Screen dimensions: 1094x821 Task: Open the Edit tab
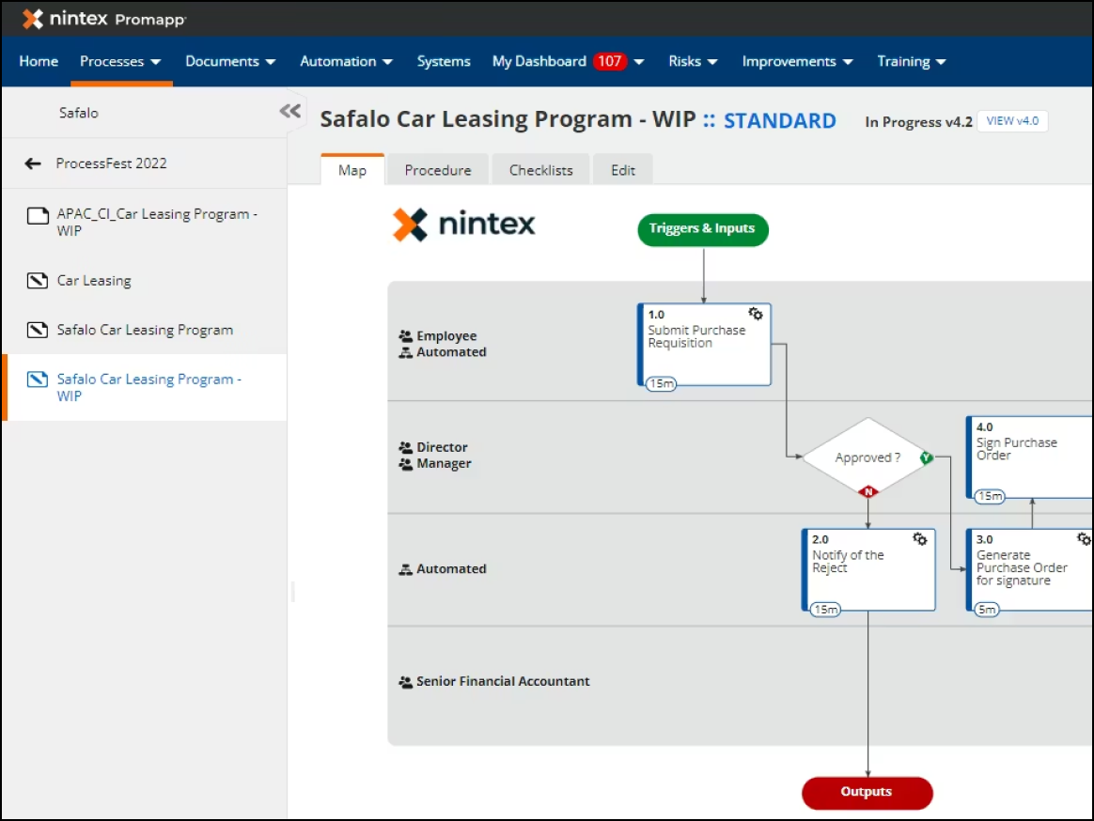point(623,170)
